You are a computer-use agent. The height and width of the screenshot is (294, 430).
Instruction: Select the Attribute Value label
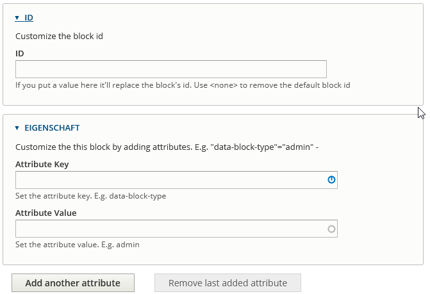point(45,213)
